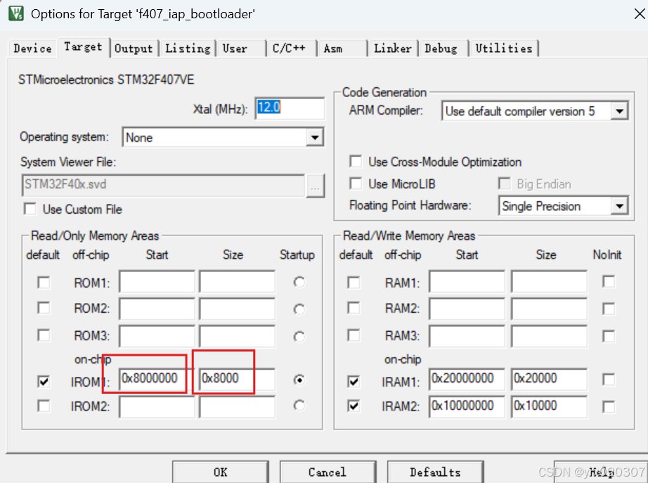This screenshot has width=648, height=483.
Task: Click the ROM1 Start field
Action: pos(157,282)
